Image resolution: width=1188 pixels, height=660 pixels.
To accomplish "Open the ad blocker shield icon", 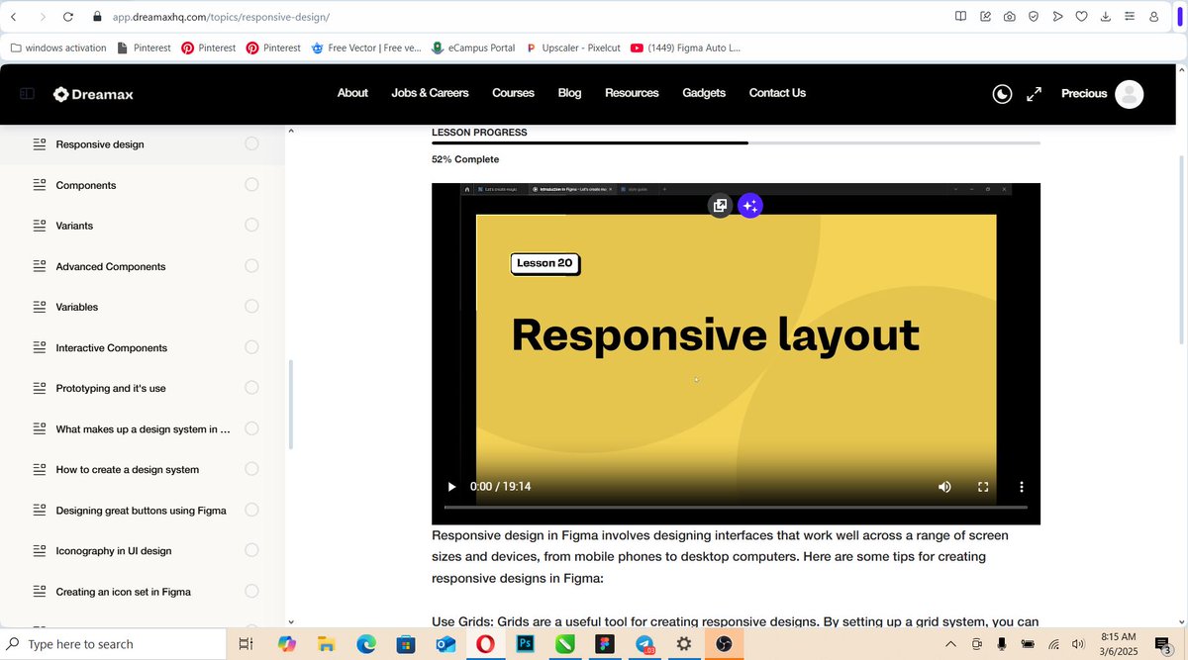I will click(1033, 17).
